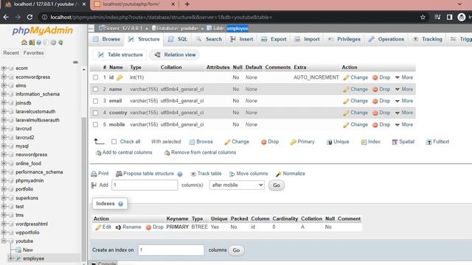Image resolution: width=472 pixels, height=265 pixels.
Task: Click red Drop icon for email row
Action: coord(375,101)
